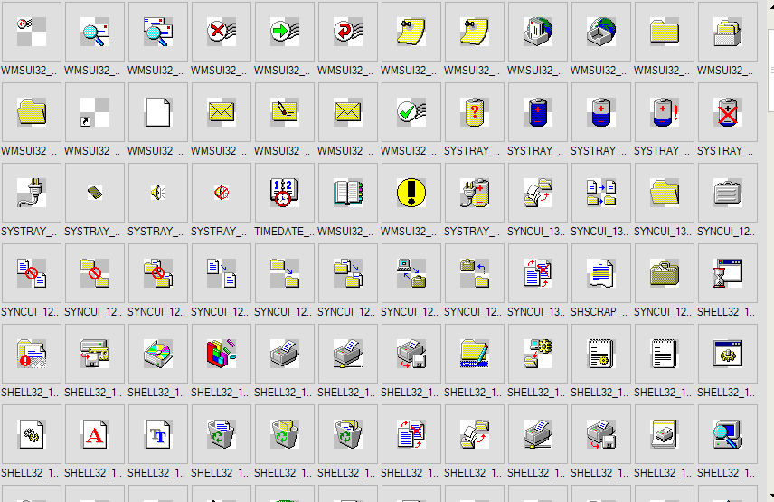The width and height of the screenshot is (774, 502).
Task: Select the folder with pen and taskbar icon
Action: click(x=475, y=354)
